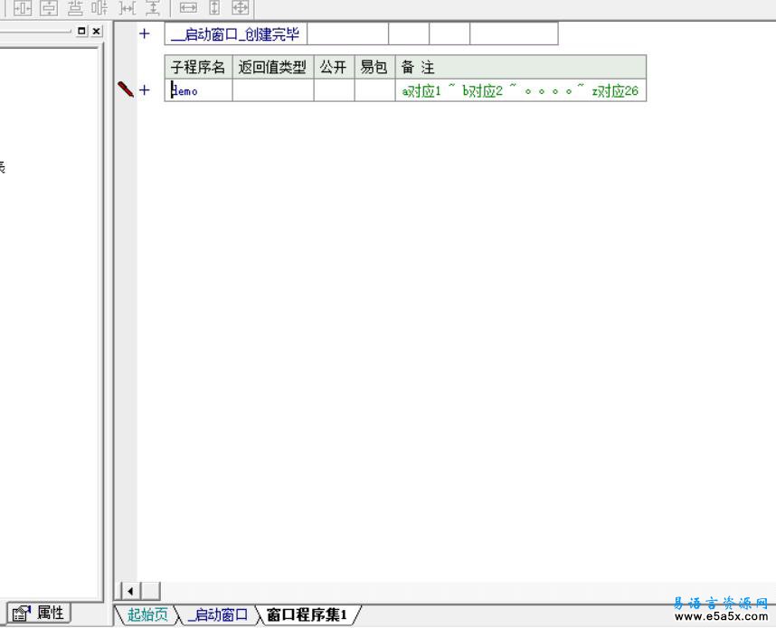Select the make same height icon
This screenshot has width=776, height=628.
point(214,8)
